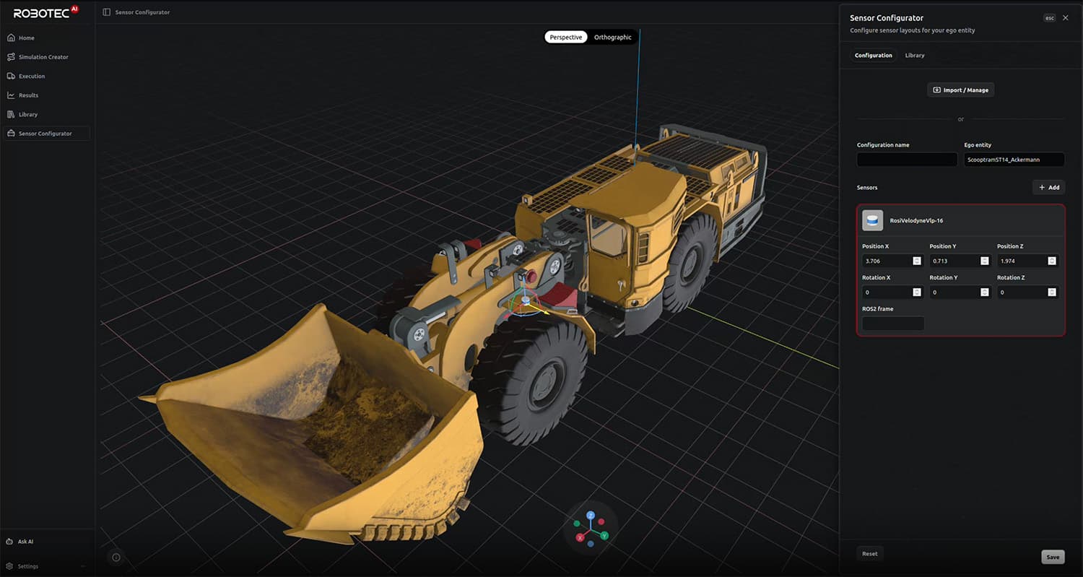Select the Configuration tab

873,56
